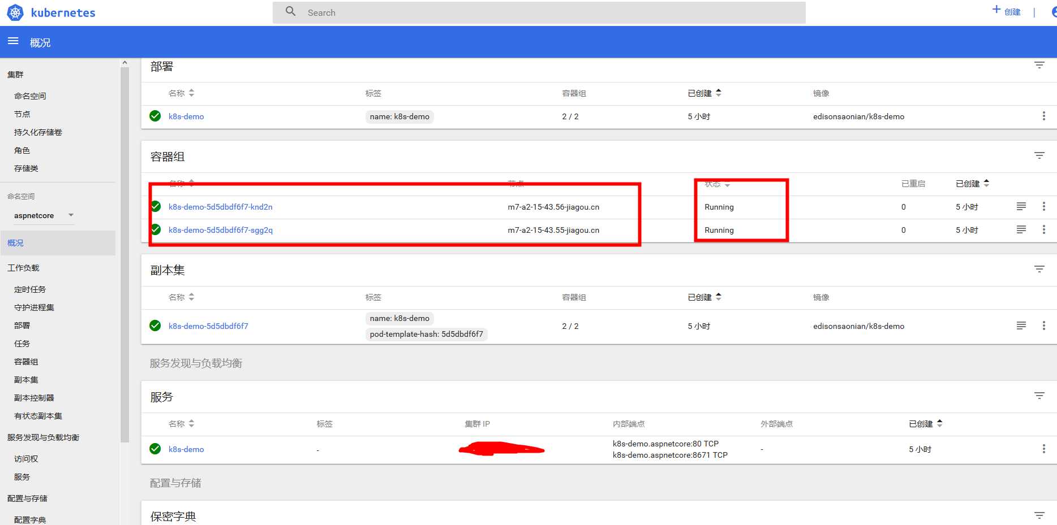Select 持久化存储卷 in the sidebar
Image resolution: width=1057 pixels, height=525 pixels.
coord(38,132)
